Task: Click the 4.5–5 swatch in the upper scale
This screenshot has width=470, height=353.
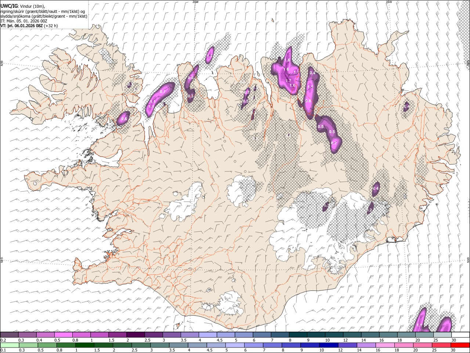Action: pos(225,335)
